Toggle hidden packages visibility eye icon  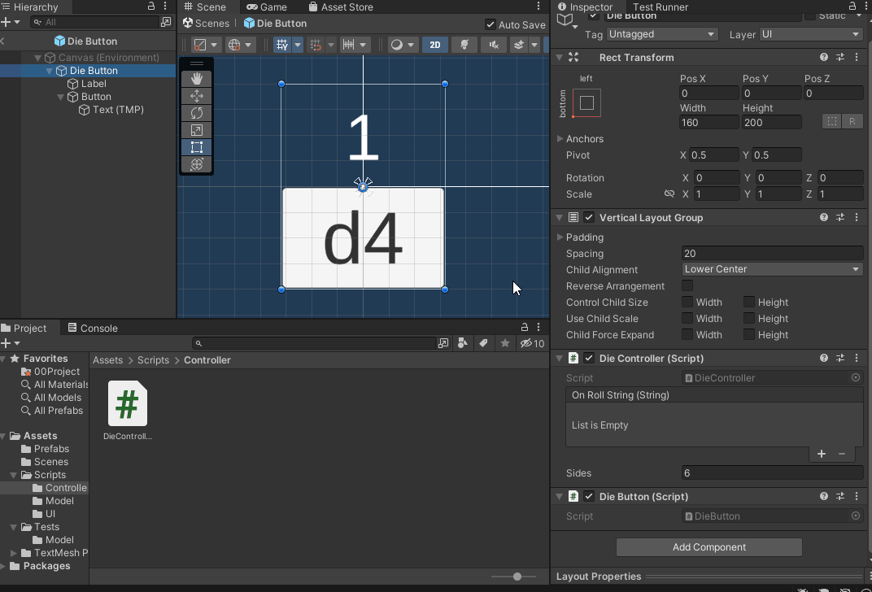(x=532, y=343)
